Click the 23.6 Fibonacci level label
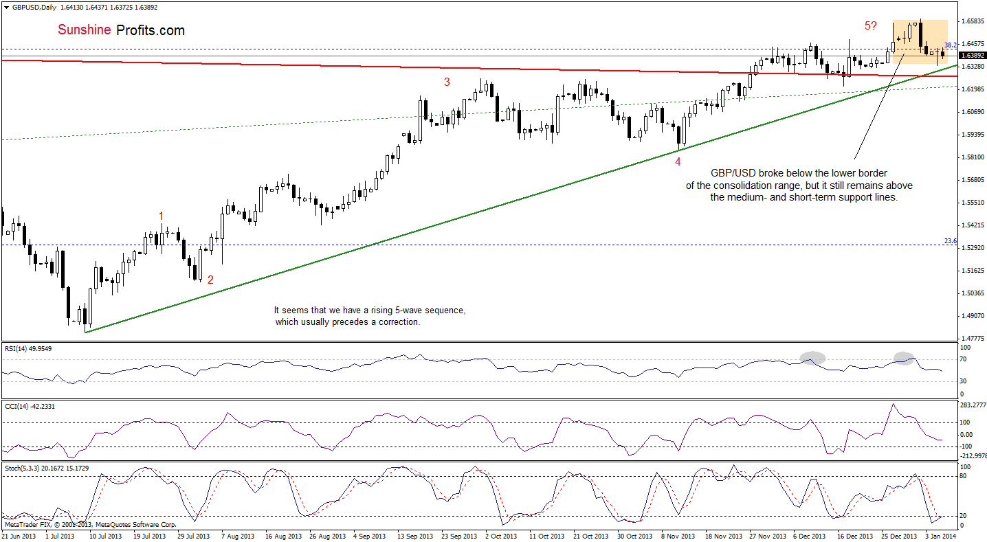This screenshot has width=987, height=542. click(951, 240)
